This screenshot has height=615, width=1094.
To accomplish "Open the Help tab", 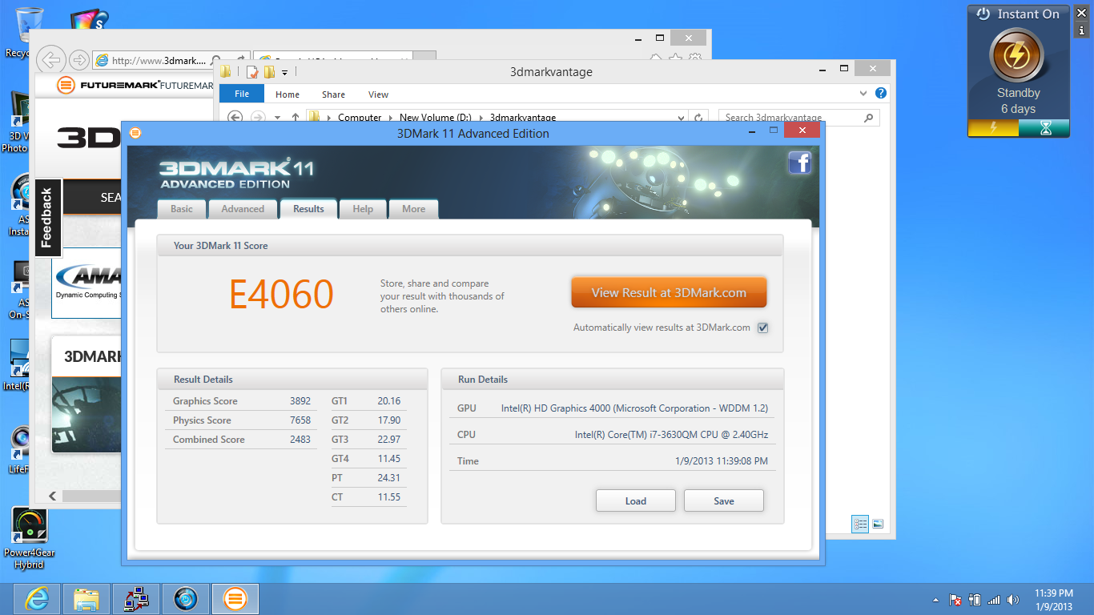I will click(363, 209).
